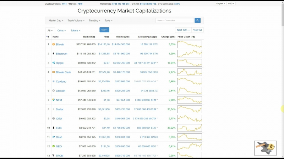Click the View All button

197,30
